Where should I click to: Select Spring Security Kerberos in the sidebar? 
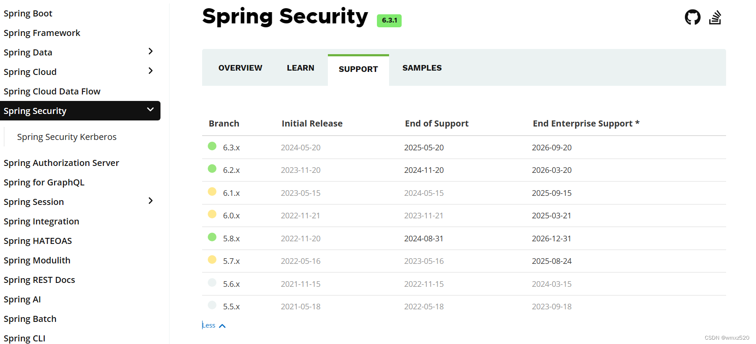[x=67, y=136]
